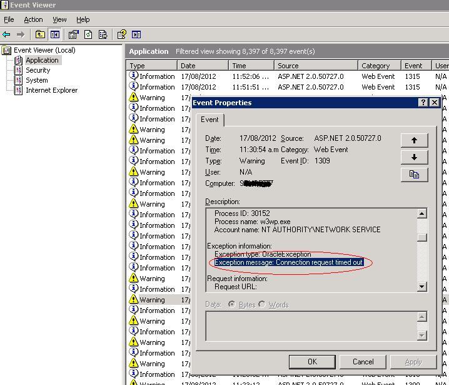Click 'Exception type: OracleException' line
The image size is (449, 385).
coord(263,254)
